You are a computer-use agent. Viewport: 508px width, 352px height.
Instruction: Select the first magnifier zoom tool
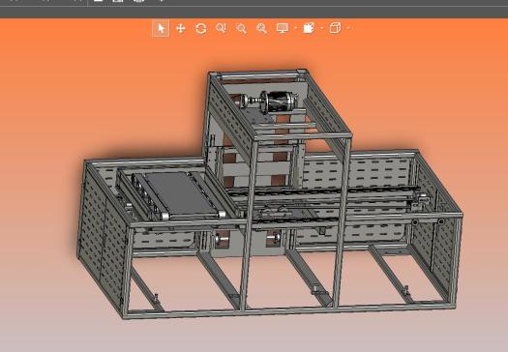click(221, 28)
